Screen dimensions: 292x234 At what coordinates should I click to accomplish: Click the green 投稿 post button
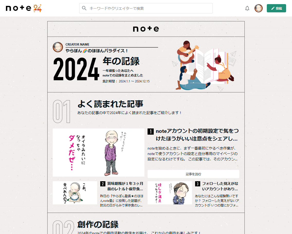276,8
